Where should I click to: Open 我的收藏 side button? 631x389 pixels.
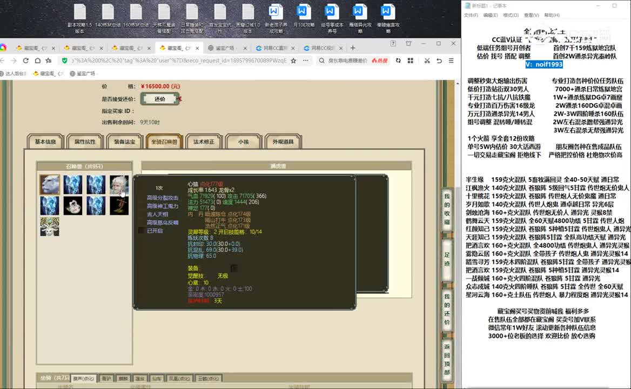[447, 209]
